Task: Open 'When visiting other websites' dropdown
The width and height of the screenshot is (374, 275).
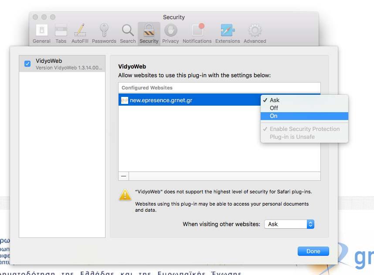Action: (289, 224)
